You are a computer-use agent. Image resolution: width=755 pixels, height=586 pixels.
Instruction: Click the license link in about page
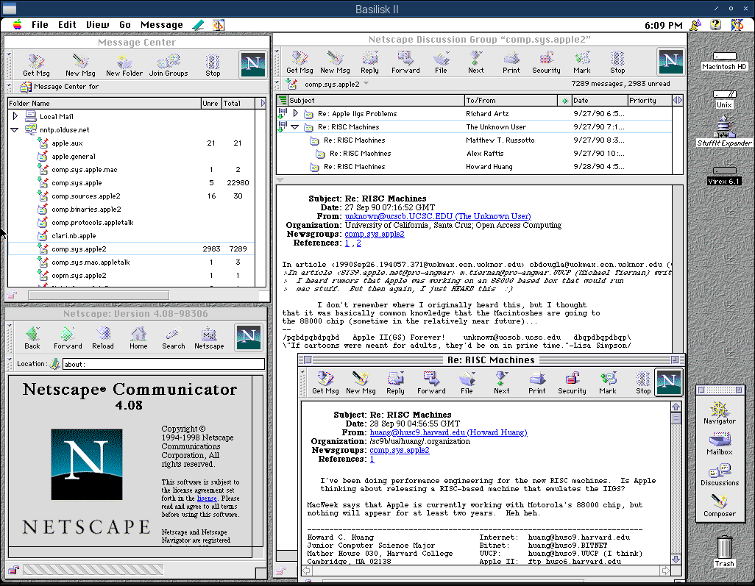tap(207, 499)
